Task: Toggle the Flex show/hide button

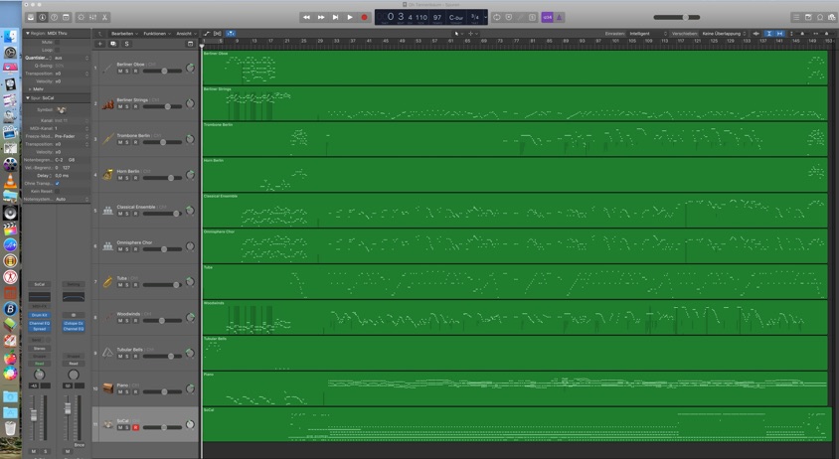Action: tap(218, 33)
